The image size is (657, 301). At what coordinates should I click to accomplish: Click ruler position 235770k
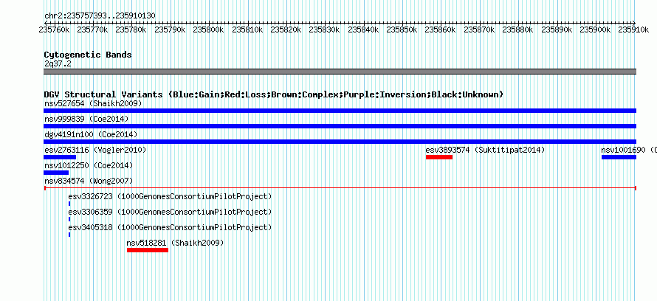coord(92,30)
